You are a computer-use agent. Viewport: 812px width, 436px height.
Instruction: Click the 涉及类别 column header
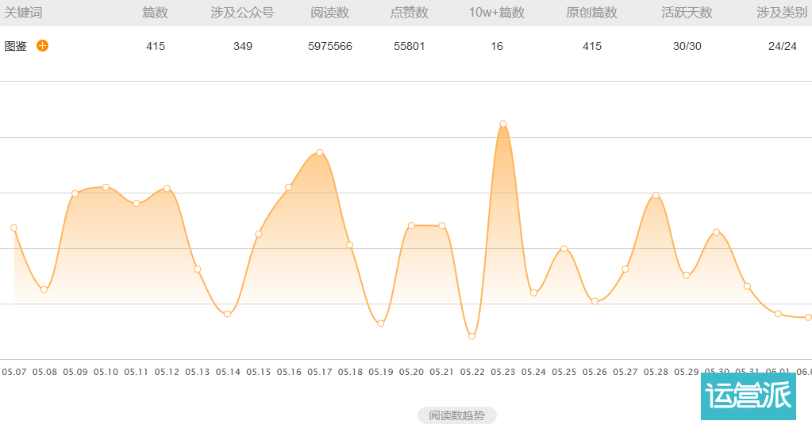coord(782,13)
